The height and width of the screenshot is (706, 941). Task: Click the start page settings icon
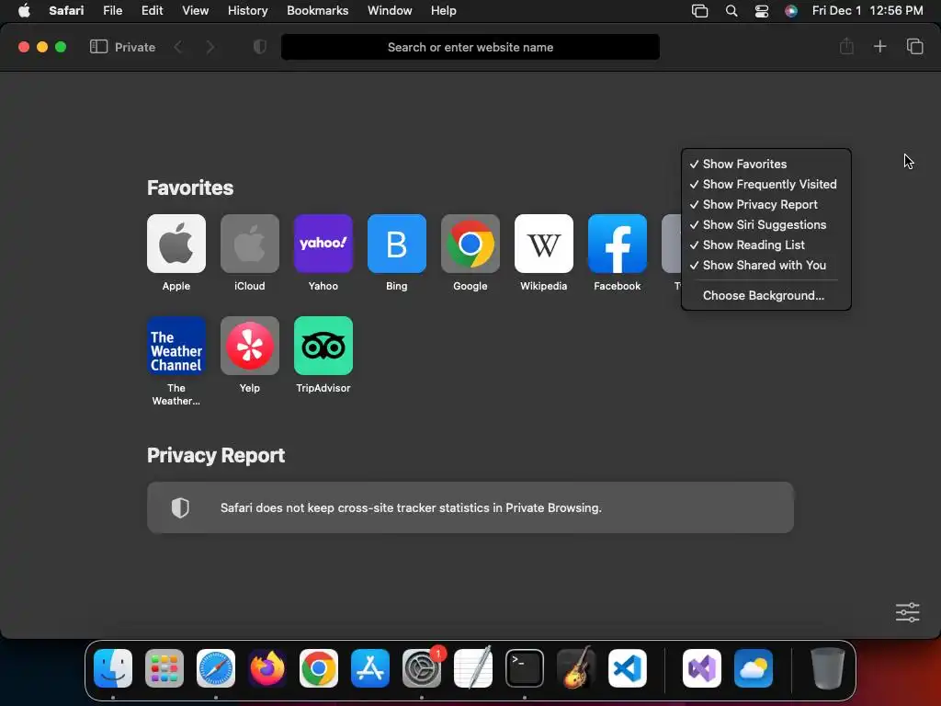pos(907,612)
